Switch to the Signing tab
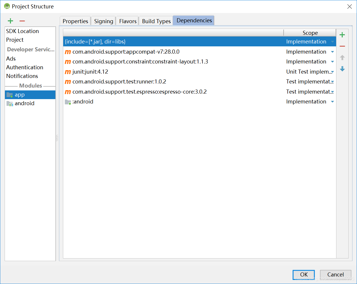Viewport: 357px width, 284px height. tap(104, 21)
